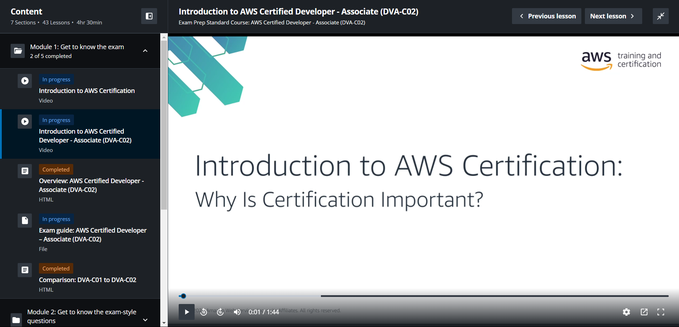Click the sidebar scrollbar thumb

click(x=164, y=125)
